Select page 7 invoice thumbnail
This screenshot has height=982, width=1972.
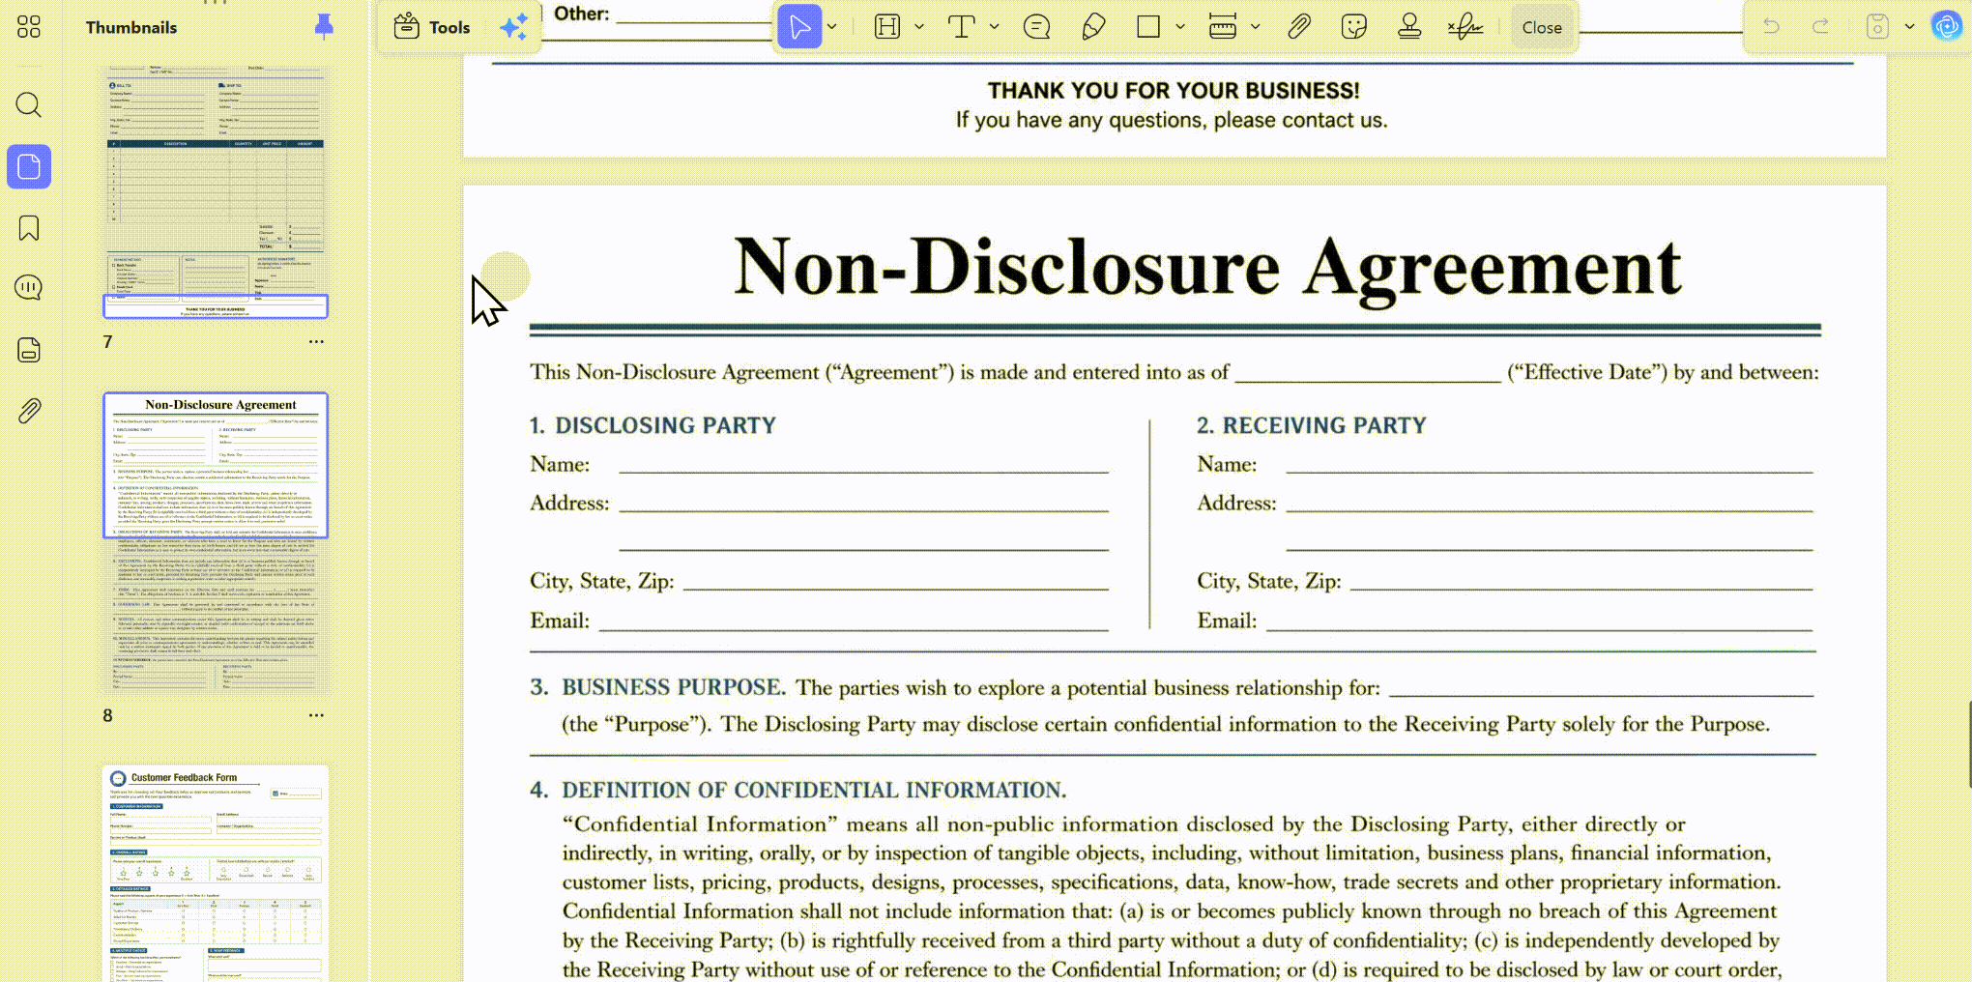point(216,191)
